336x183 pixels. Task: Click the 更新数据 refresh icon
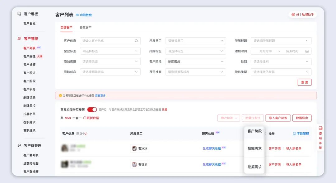tap(85, 118)
